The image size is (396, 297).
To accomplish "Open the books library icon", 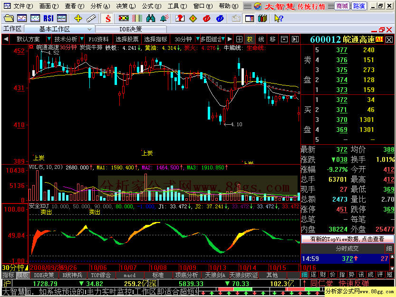I will pyautogui.click(x=262, y=19).
